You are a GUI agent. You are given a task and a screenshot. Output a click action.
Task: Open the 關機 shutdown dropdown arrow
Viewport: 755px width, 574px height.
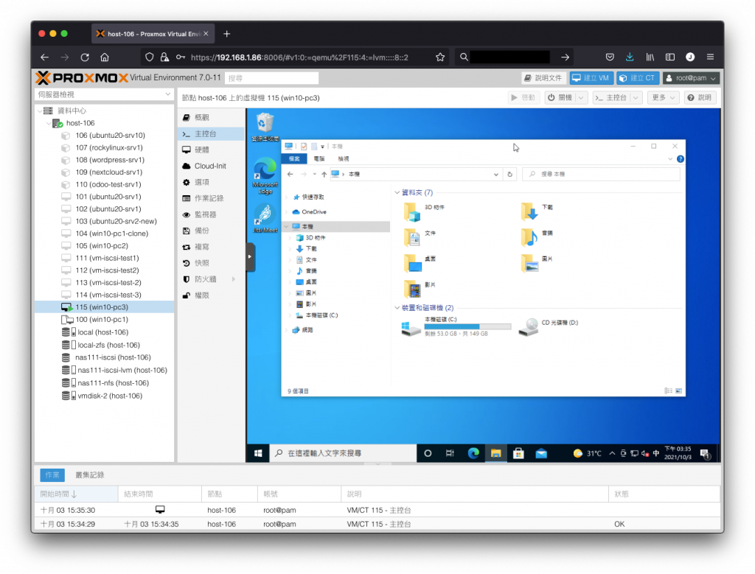click(x=581, y=98)
